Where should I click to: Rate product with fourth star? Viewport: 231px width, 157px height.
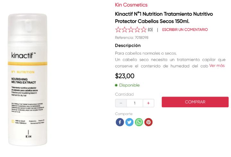click(x=137, y=30)
